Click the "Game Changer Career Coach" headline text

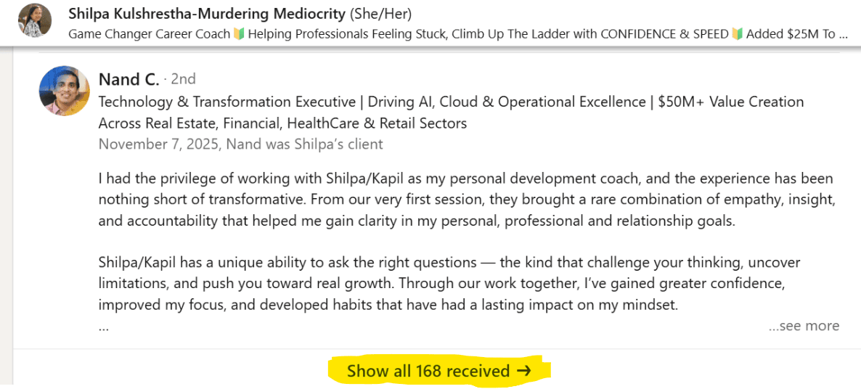[149, 33]
